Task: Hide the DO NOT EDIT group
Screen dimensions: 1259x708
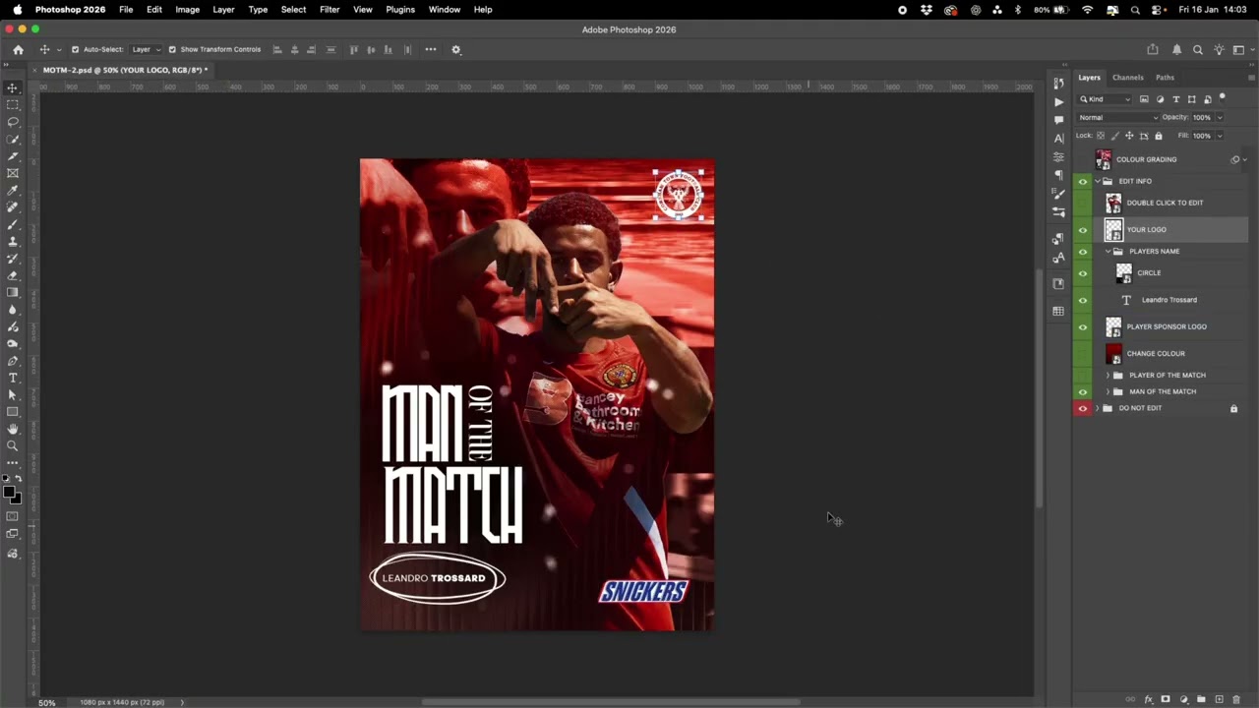Action: (1083, 408)
